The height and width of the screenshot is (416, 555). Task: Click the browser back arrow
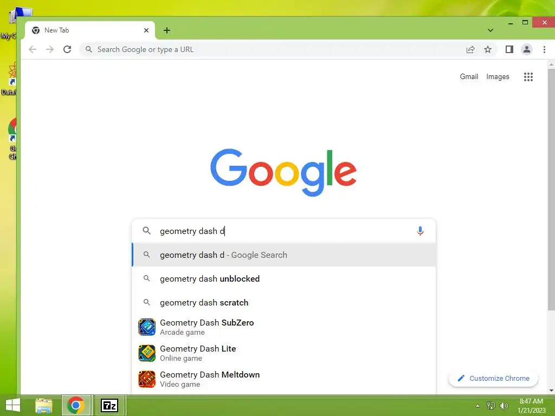33,49
